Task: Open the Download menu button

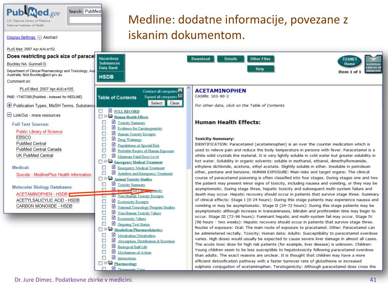Action: [x=200, y=59]
